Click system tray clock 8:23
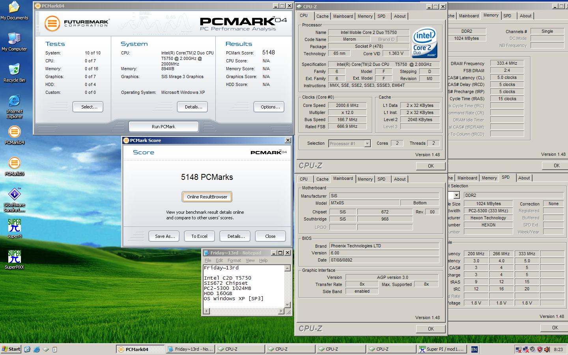The width and height of the screenshot is (568, 355). (558, 349)
